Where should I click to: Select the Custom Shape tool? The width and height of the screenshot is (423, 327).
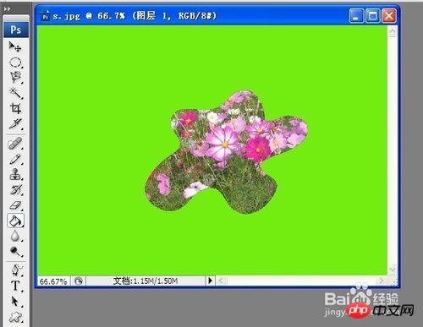(15, 318)
